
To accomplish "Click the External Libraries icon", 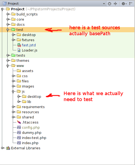I will [8, 148].
